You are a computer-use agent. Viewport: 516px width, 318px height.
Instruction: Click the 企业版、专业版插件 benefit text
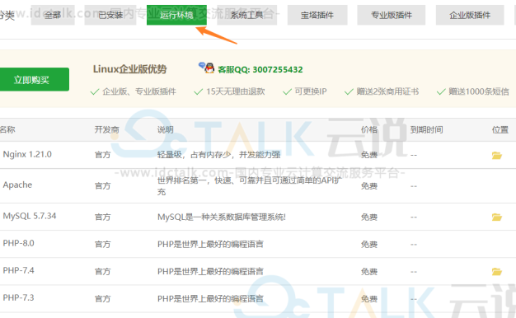(x=139, y=91)
